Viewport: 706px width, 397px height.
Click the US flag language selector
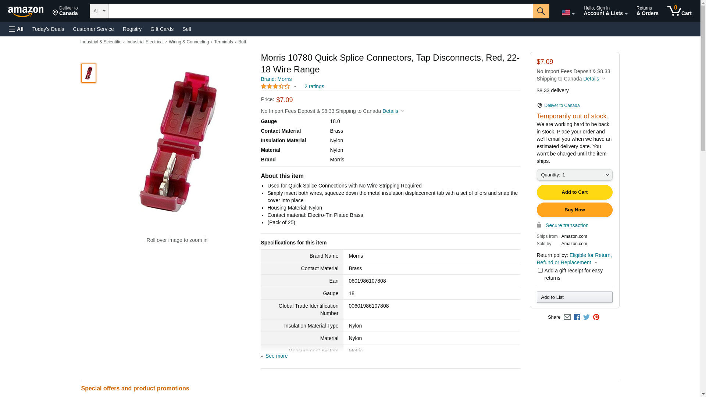click(x=568, y=12)
